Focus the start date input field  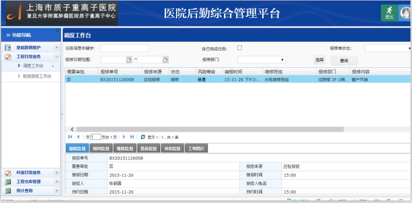click(x=113, y=60)
